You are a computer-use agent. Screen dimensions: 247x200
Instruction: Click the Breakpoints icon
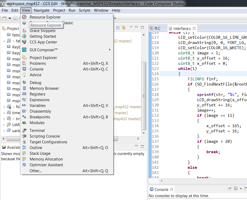[24, 117]
